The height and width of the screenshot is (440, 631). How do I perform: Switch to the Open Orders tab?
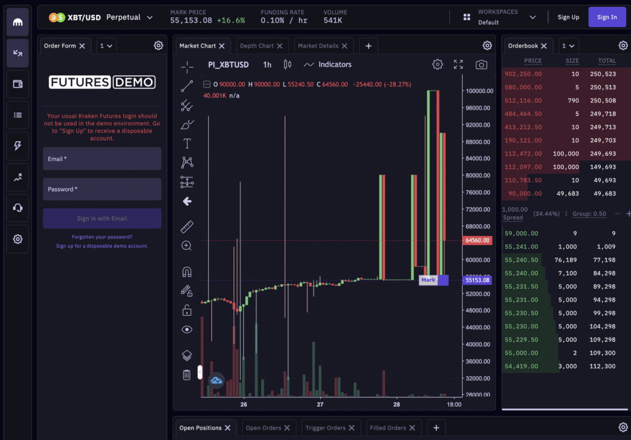tap(263, 428)
